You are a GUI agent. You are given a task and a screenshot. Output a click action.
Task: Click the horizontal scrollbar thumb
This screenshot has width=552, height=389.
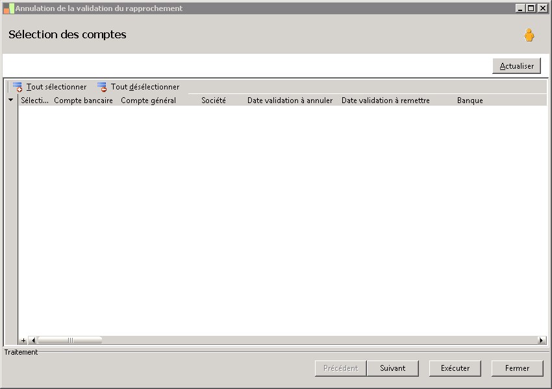coord(70,340)
